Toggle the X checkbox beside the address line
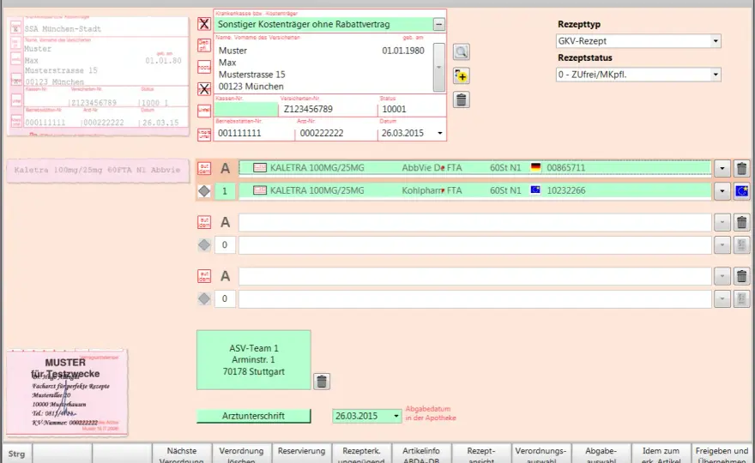This screenshot has width=755, height=463. [204, 88]
